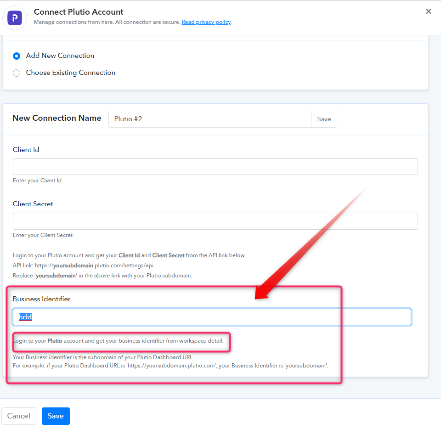Open the Read privacy policy link
The height and width of the screenshot is (429, 441).
pos(206,22)
